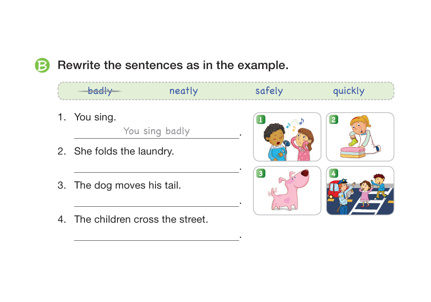
Task: Select the children crossing street picture
Action: pyautogui.click(x=360, y=191)
